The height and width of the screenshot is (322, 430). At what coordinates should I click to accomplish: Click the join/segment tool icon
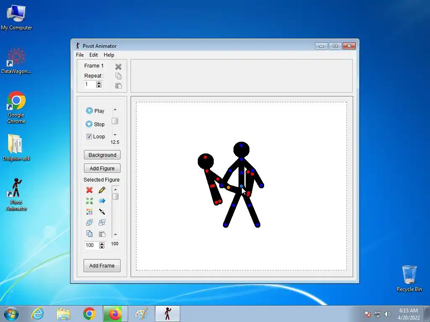(102, 212)
